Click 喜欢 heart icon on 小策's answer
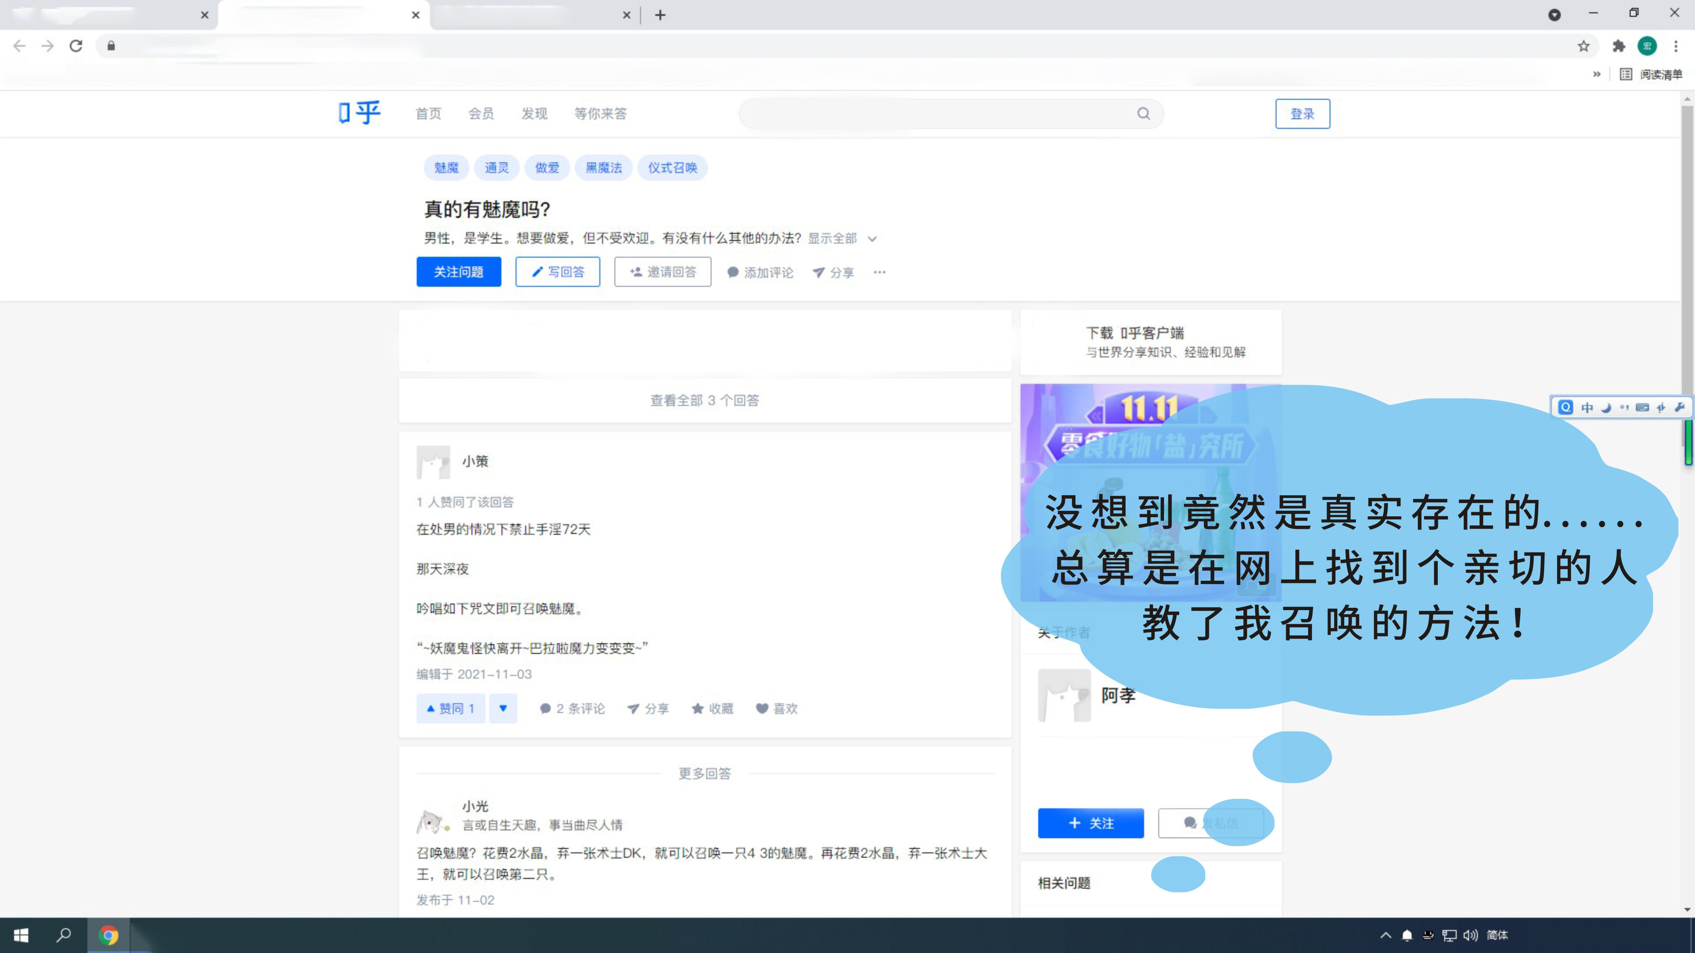The height and width of the screenshot is (953, 1695). pos(762,708)
